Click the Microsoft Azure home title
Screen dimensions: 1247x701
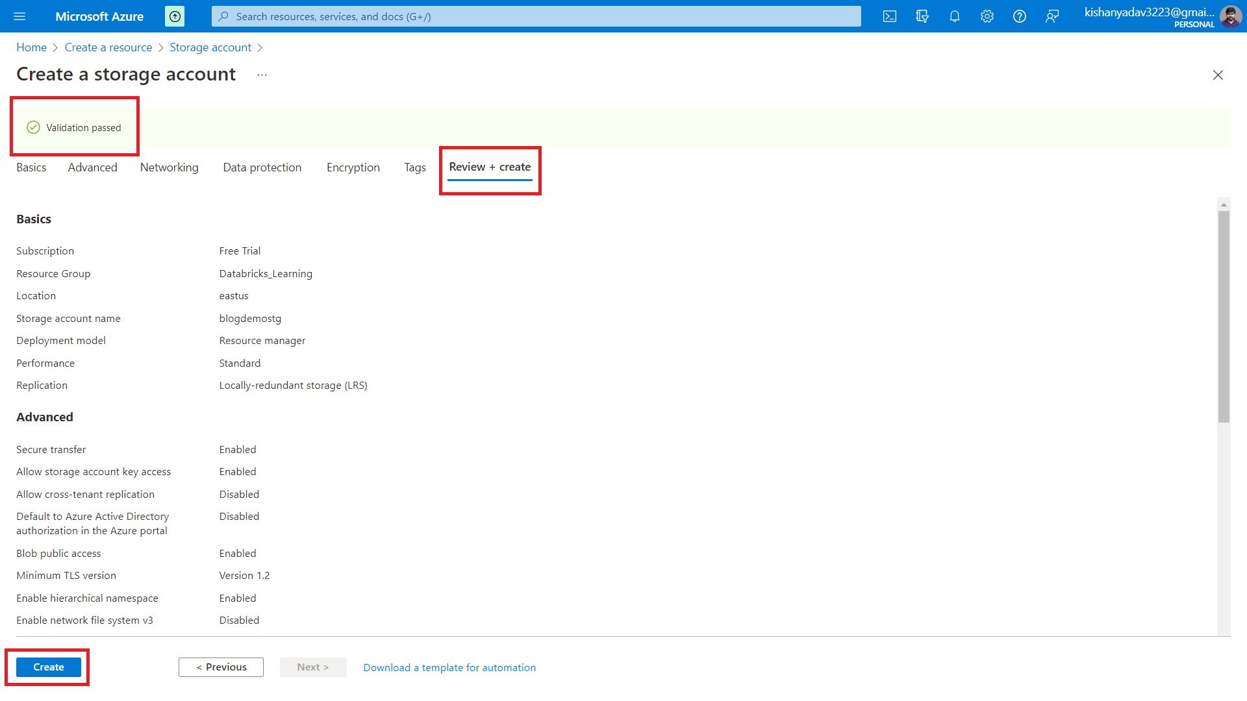(99, 16)
